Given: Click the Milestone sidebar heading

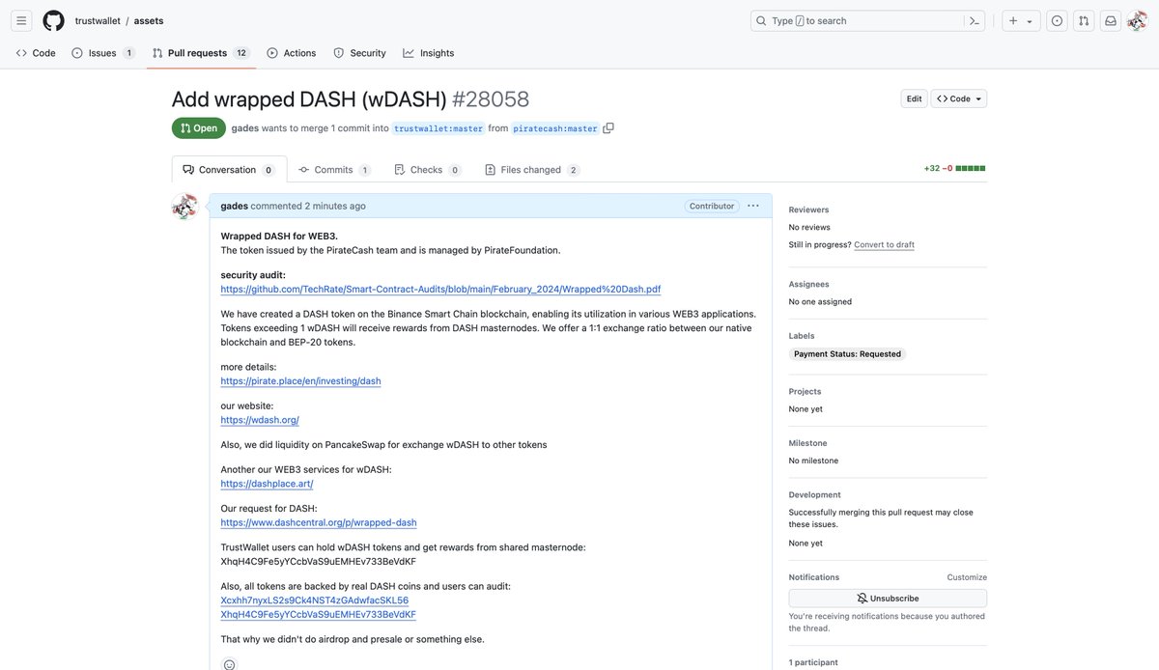Looking at the screenshot, I should [x=807, y=443].
